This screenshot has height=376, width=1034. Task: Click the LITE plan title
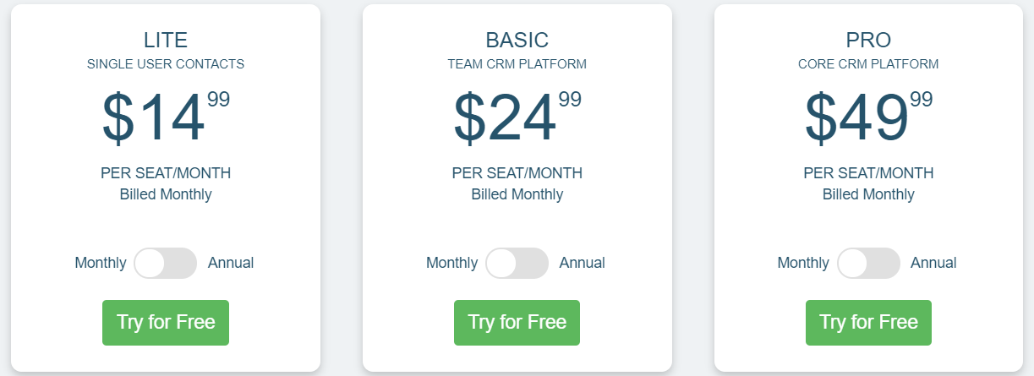(166, 40)
